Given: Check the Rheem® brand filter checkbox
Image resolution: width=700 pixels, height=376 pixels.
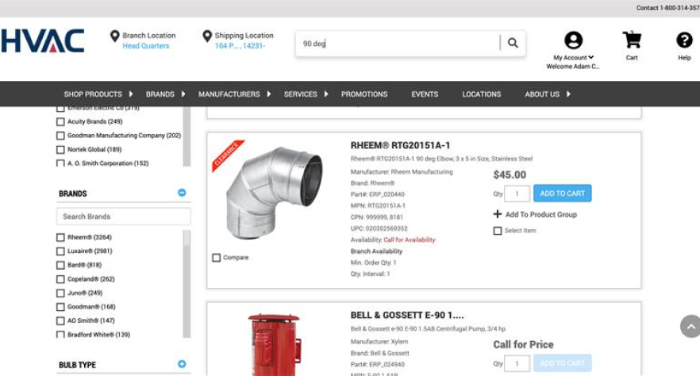Looking at the screenshot, I should [60, 237].
